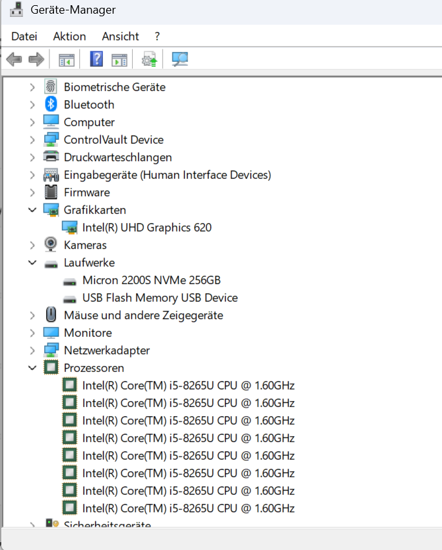Open the Ansicht menu
442x550 pixels.
pos(120,36)
